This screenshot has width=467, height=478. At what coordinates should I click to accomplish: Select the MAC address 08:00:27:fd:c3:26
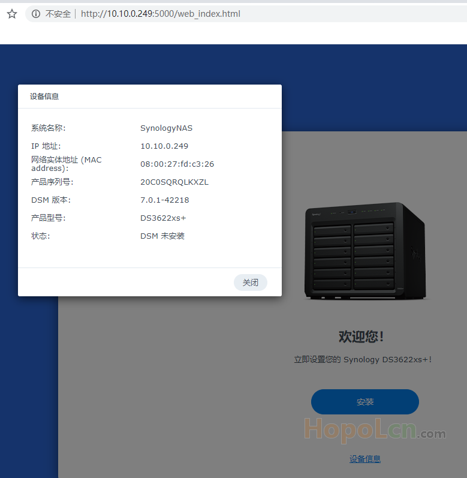point(177,164)
